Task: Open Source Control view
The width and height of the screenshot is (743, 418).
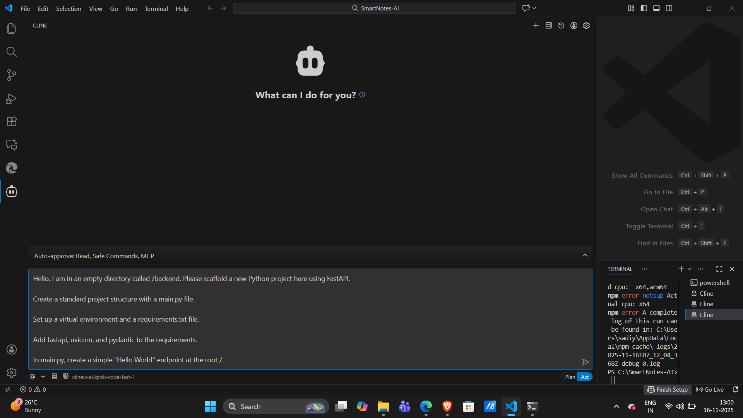Action: pos(12,75)
